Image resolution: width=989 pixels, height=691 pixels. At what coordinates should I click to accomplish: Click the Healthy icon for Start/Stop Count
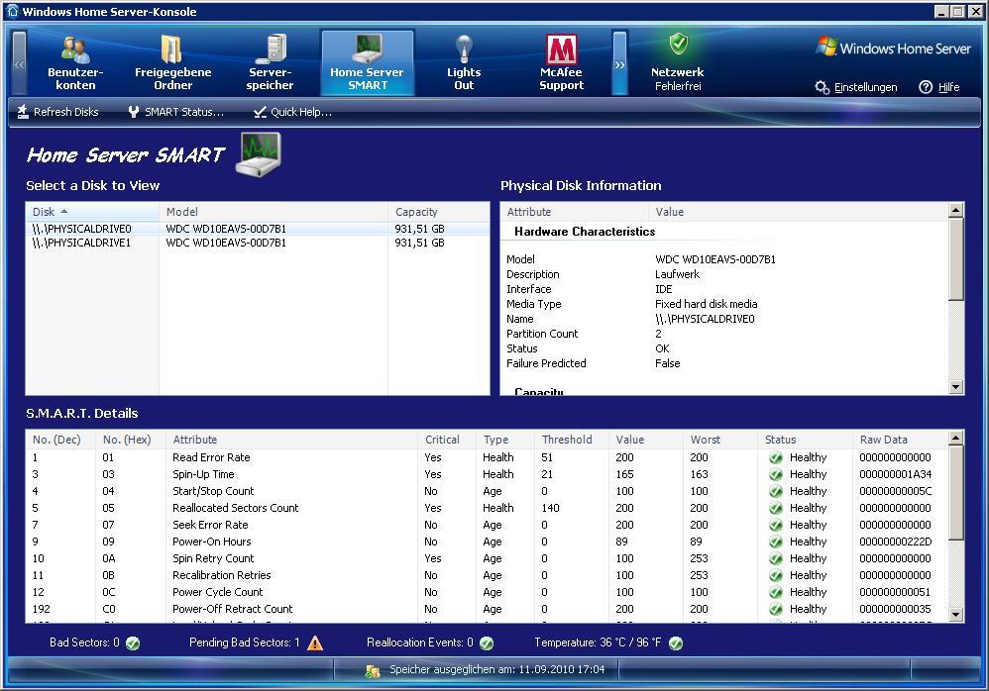(776, 491)
